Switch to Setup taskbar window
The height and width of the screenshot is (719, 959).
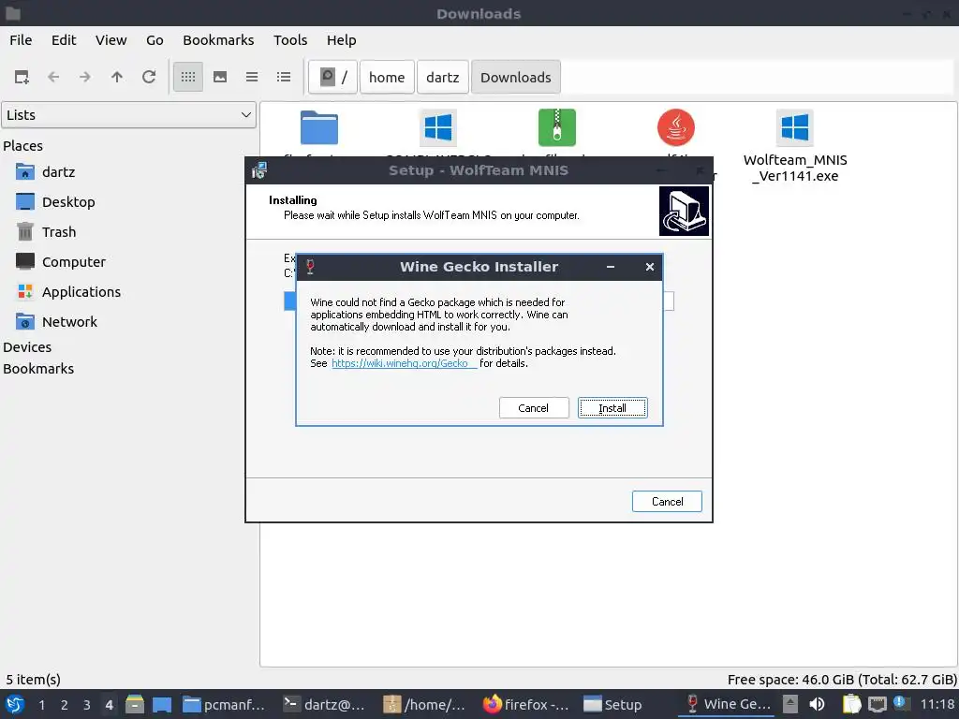tap(612, 704)
